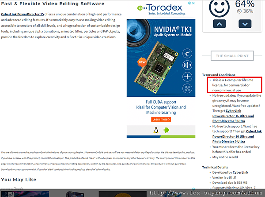Click the upvote arrow button
The height and width of the screenshot is (197, 265).
pyautogui.click(x=219, y=24)
